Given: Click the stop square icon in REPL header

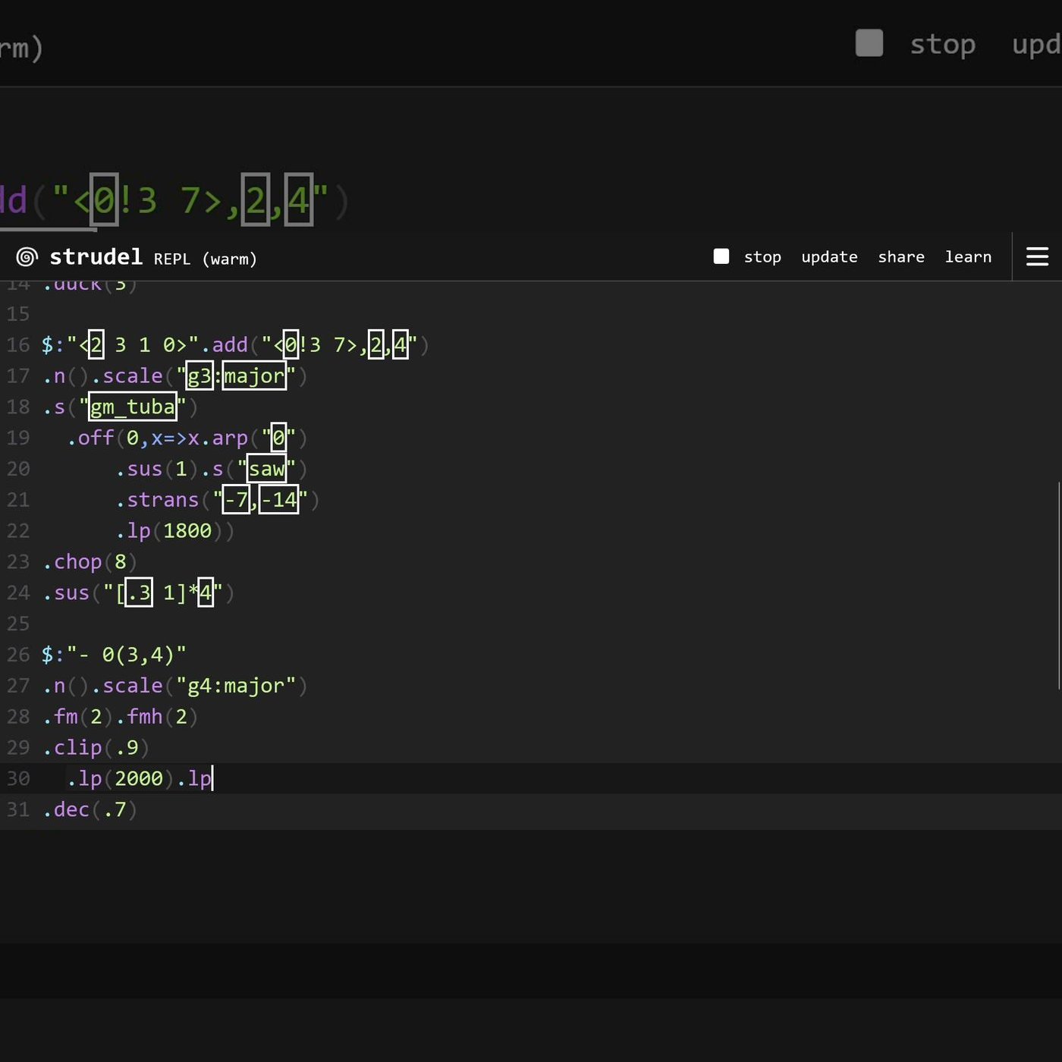Looking at the screenshot, I should coord(721,256).
